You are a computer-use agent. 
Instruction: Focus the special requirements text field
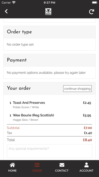[x=49, y=151]
